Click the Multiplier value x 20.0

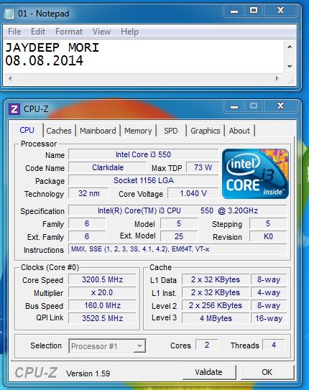102,292
